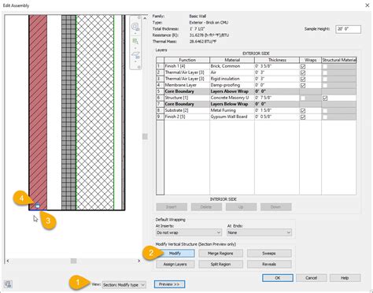Click the preview horizontal scrollbar thumb
This screenshot has height=293, width=373.
(x=74, y=261)
